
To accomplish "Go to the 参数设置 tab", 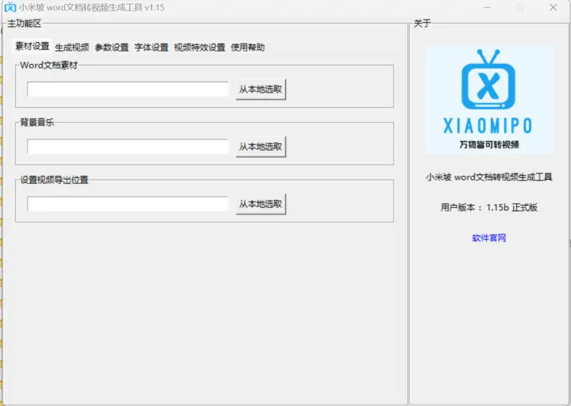I will click(x=111, y=48).
